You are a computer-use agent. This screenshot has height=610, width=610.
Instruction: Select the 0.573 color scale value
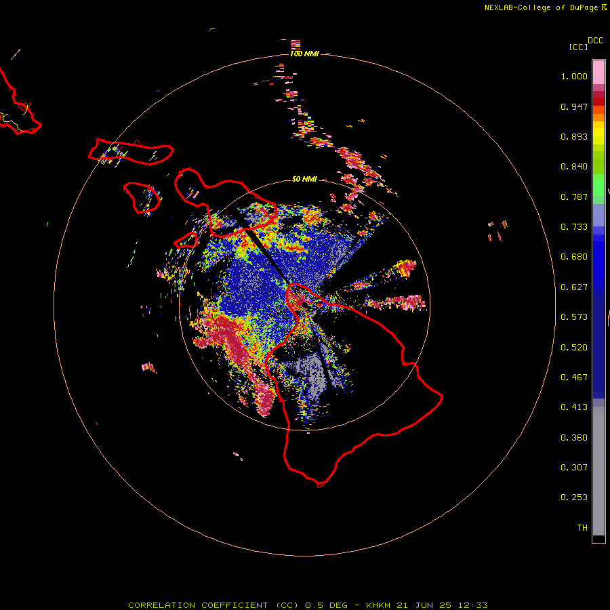574,317
